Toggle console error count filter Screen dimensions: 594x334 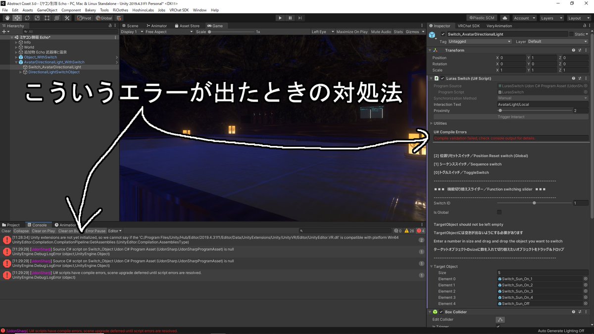(420, 231)
